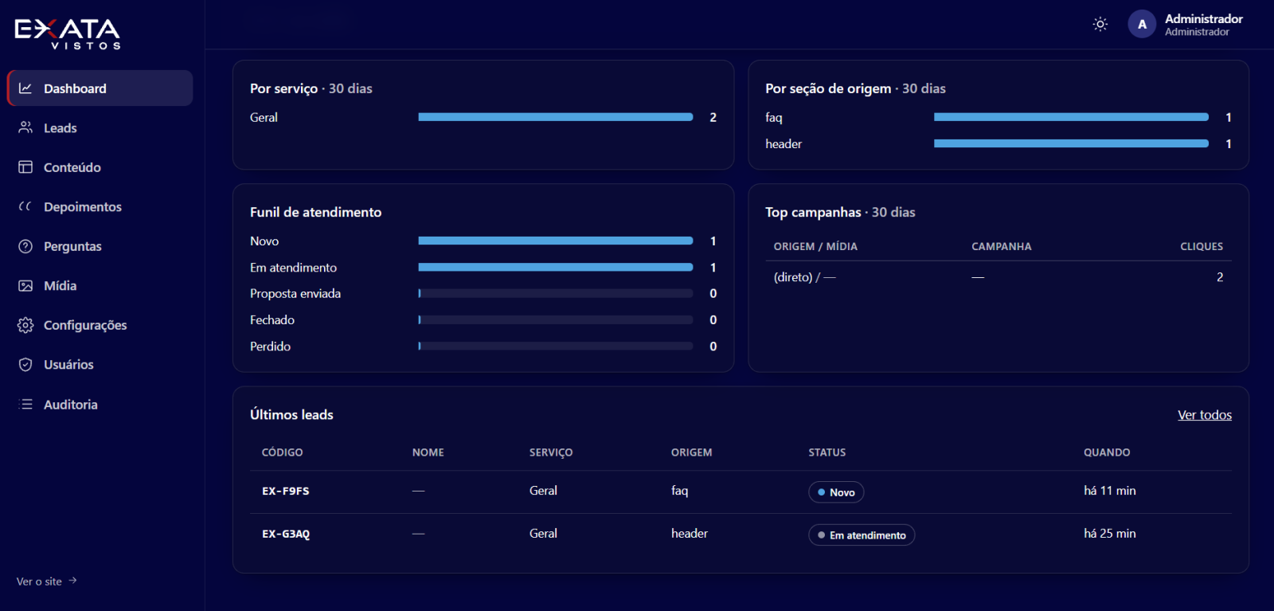Screen dimensions: 1274x611
Task: Click the Auditoria list icon
Action: (25, 404)
